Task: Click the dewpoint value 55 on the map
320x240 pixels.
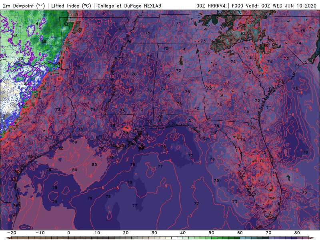Action: point(44,42)
